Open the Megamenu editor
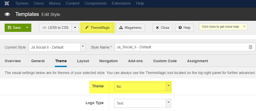256x111 pixels. (130, 28)
